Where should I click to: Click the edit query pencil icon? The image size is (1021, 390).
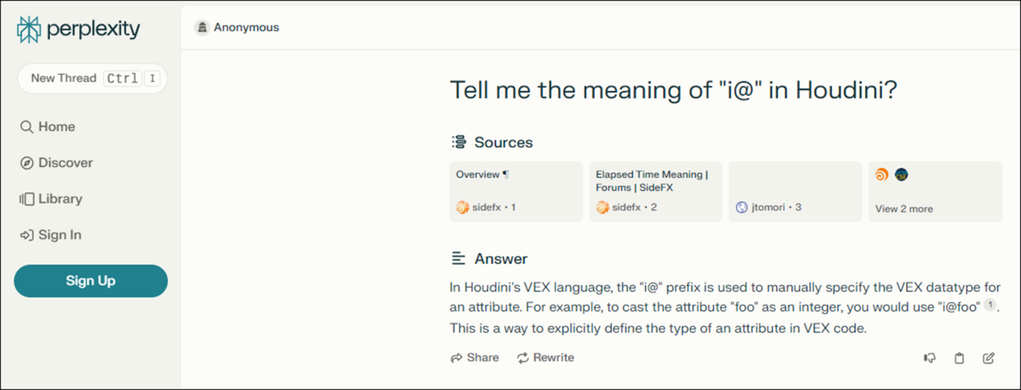coord(988,358)
